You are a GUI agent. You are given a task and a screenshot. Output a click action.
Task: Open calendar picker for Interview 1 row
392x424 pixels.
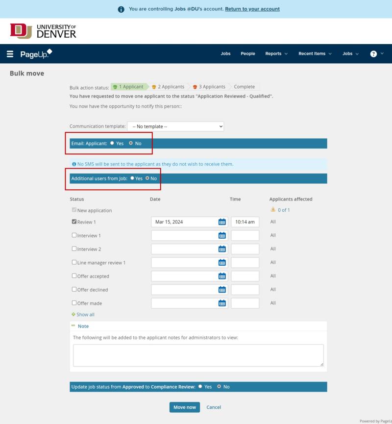(x=222, y=236)
